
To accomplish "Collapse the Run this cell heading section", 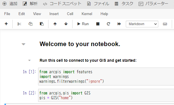I will [x=29, y=60].
